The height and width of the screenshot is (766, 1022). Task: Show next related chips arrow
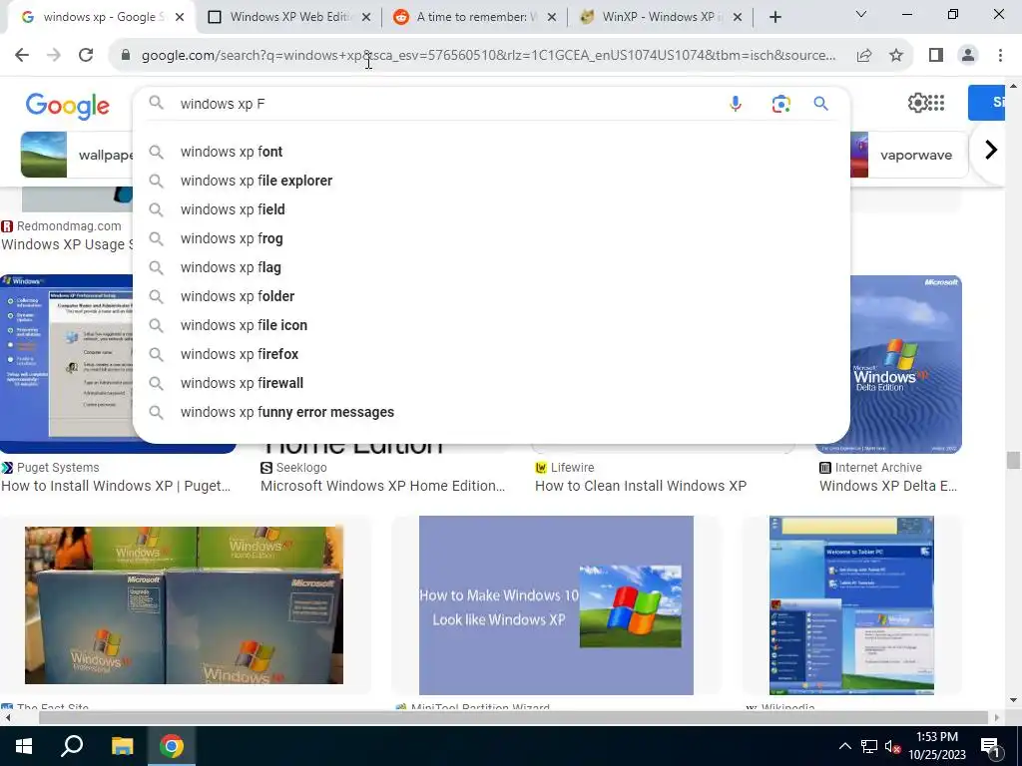[991, 150]
